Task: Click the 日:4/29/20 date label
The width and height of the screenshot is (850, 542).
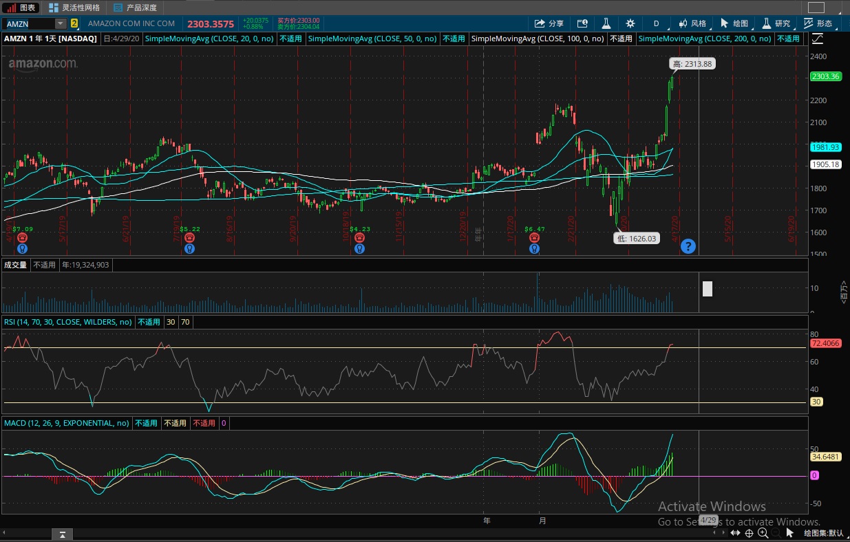Action: (122, 39)
